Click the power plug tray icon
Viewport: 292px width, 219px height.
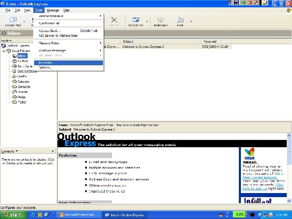pyautogui.click(x=252, y=215)
